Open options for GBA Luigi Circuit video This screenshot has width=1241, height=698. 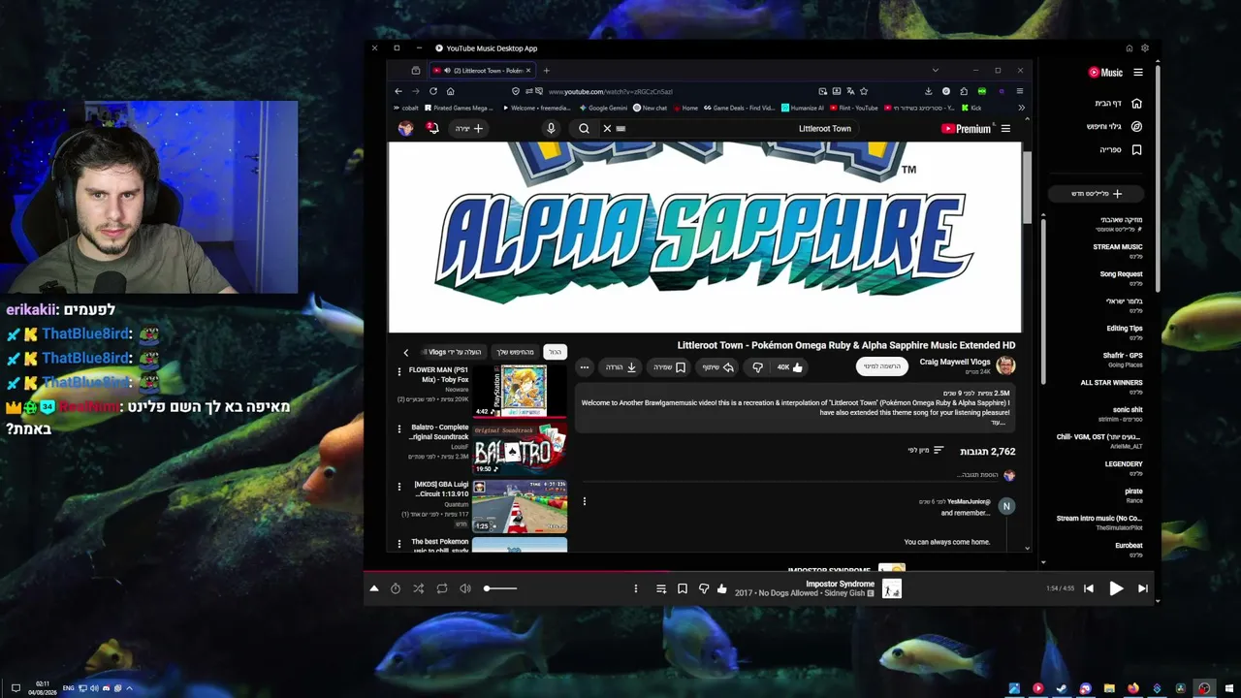click(x=398, y=486)
